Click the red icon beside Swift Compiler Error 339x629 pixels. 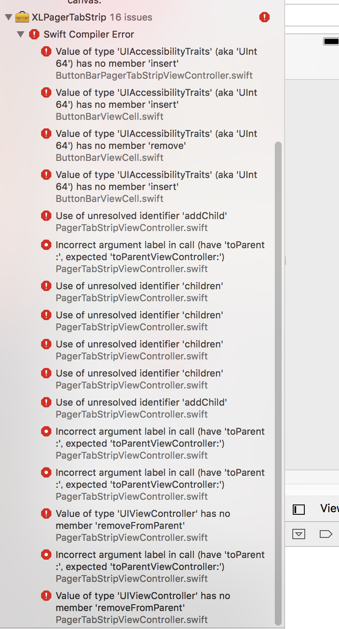click(34, 35)
